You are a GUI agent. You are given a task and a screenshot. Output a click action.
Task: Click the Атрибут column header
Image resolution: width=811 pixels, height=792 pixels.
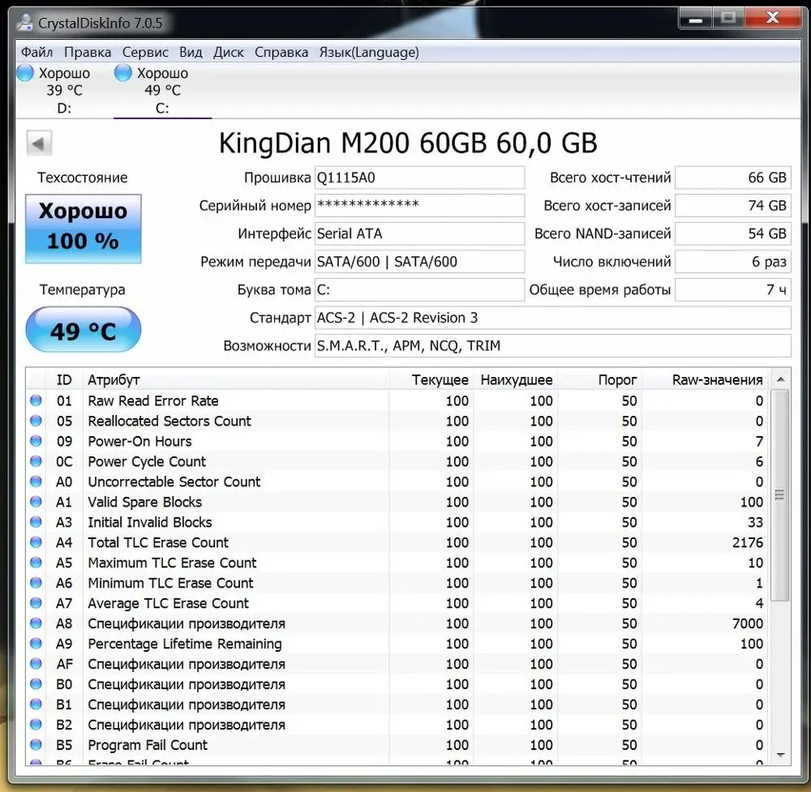235,380
